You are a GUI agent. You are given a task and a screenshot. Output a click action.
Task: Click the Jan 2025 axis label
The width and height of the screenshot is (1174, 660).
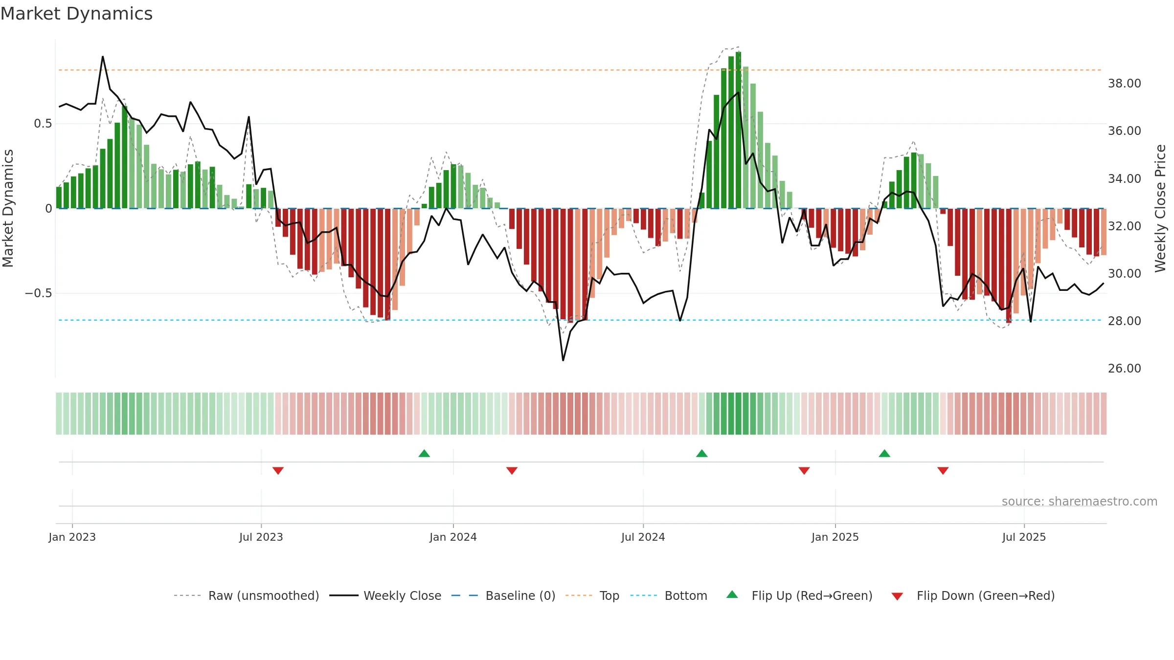(835, 537)
